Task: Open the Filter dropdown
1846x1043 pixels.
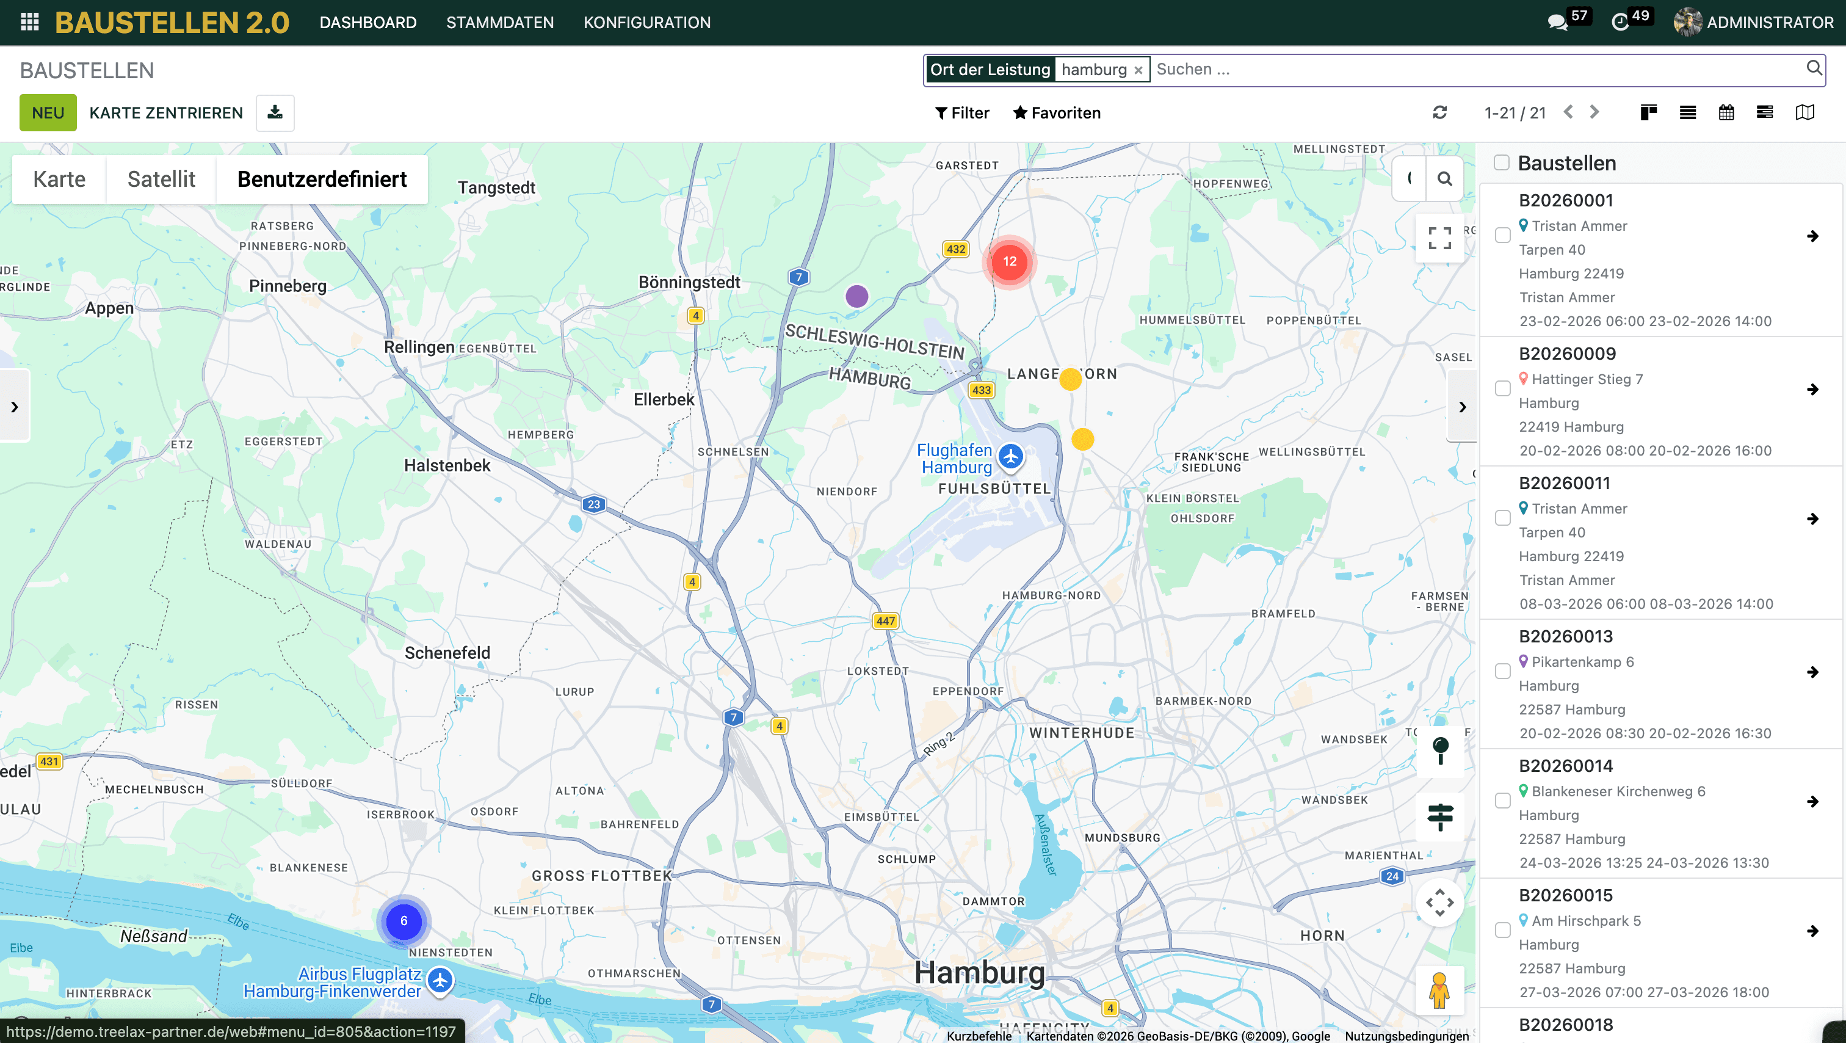Action: (961, 112)
